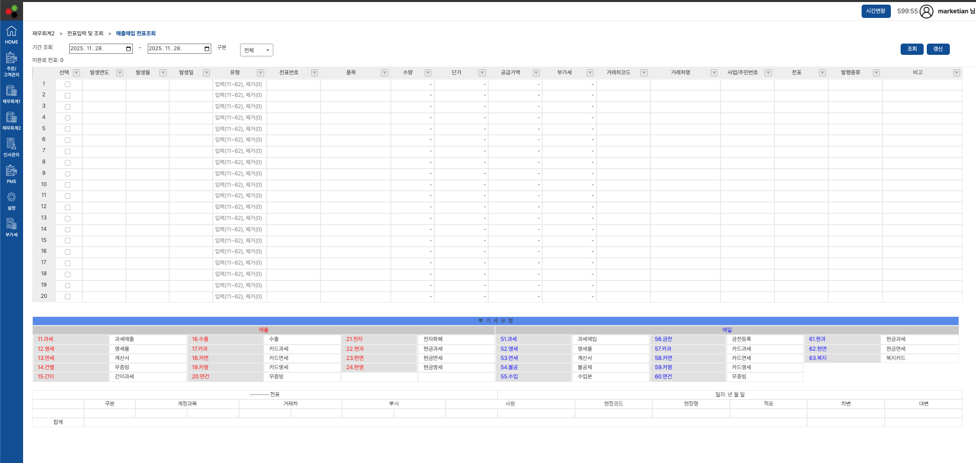Navigate to 전표입력 및 조회 breadcrumb
Image resolution: width=976 pixels, height=463 pixels.
pos(85,33)
